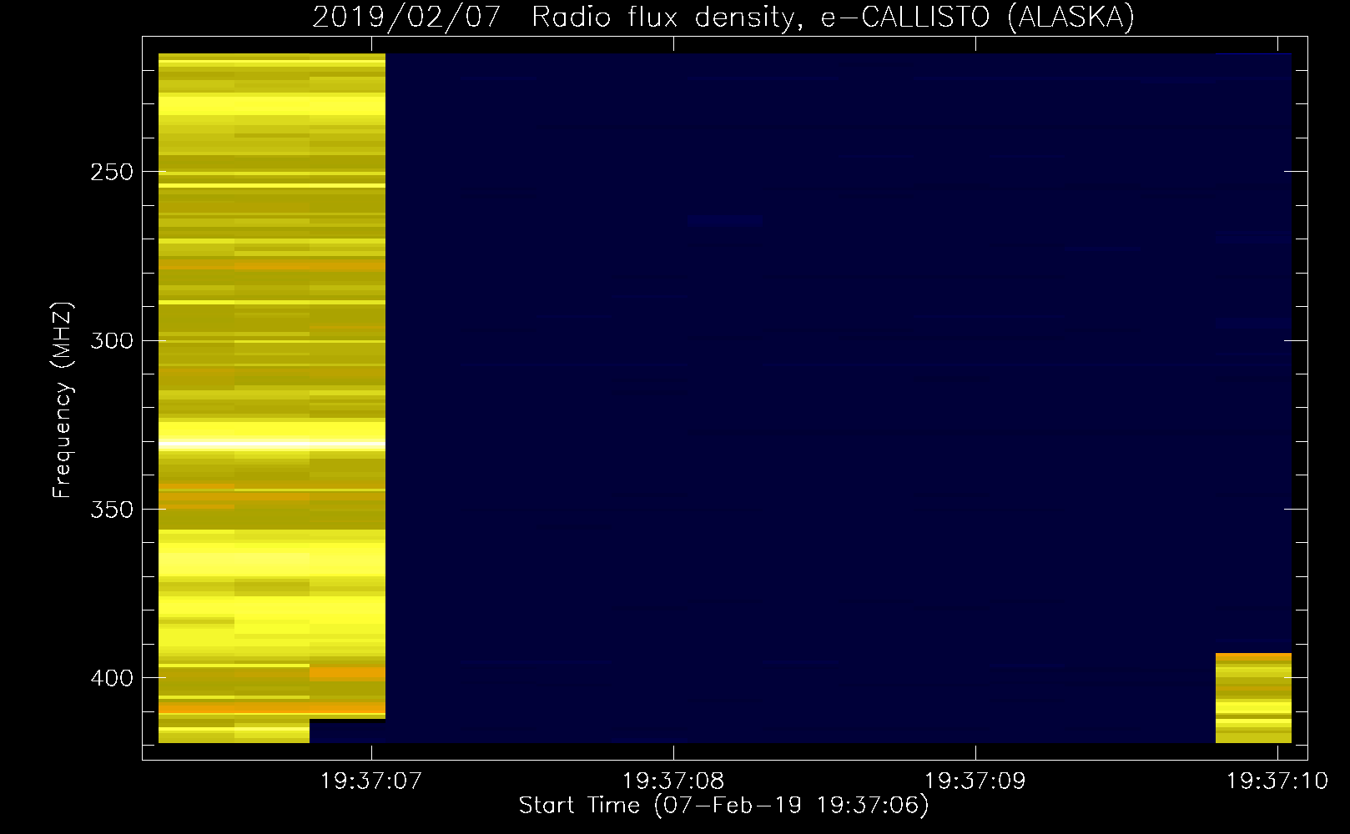1350x834 pixels.
Task: Click the 250 frequency tick label
Action: tap(112, 172)
